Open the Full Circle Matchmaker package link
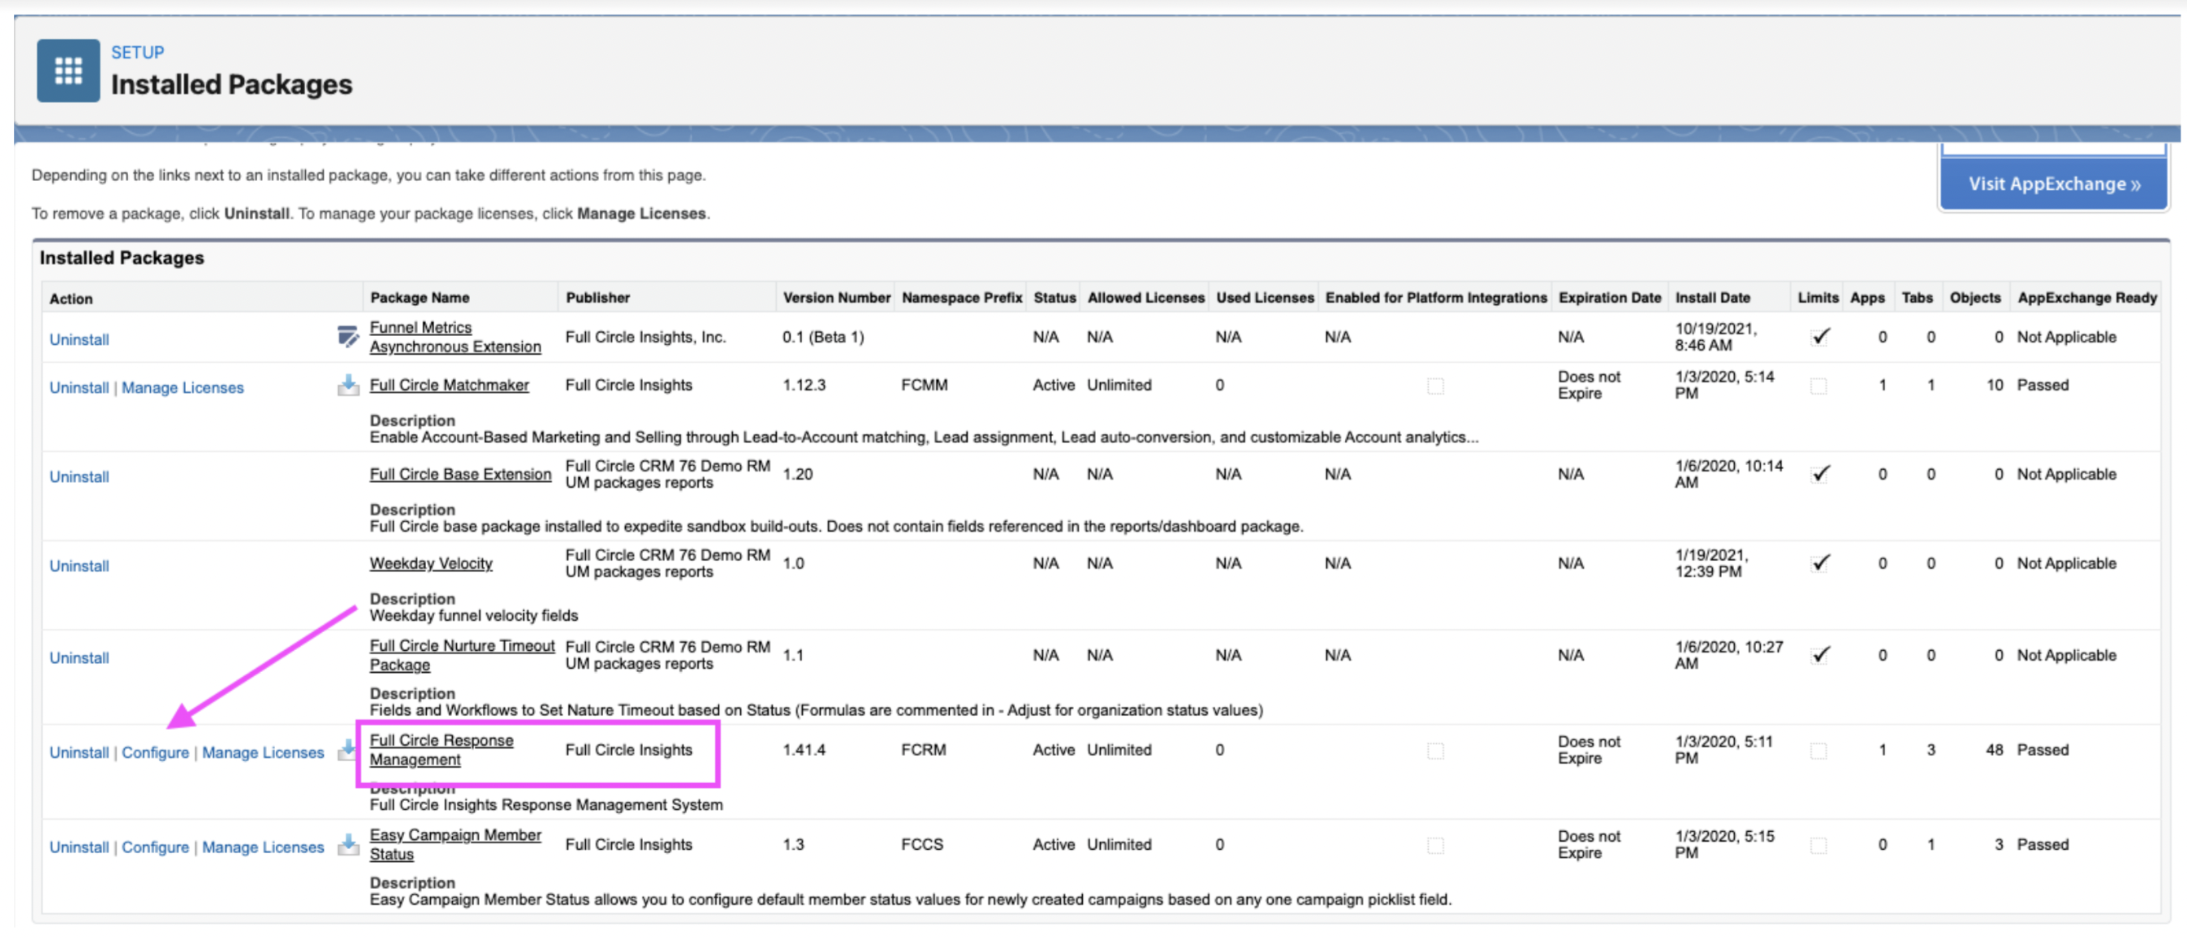Image resolution: width=2187 pixels, height=938 pixels. (449, 385)
